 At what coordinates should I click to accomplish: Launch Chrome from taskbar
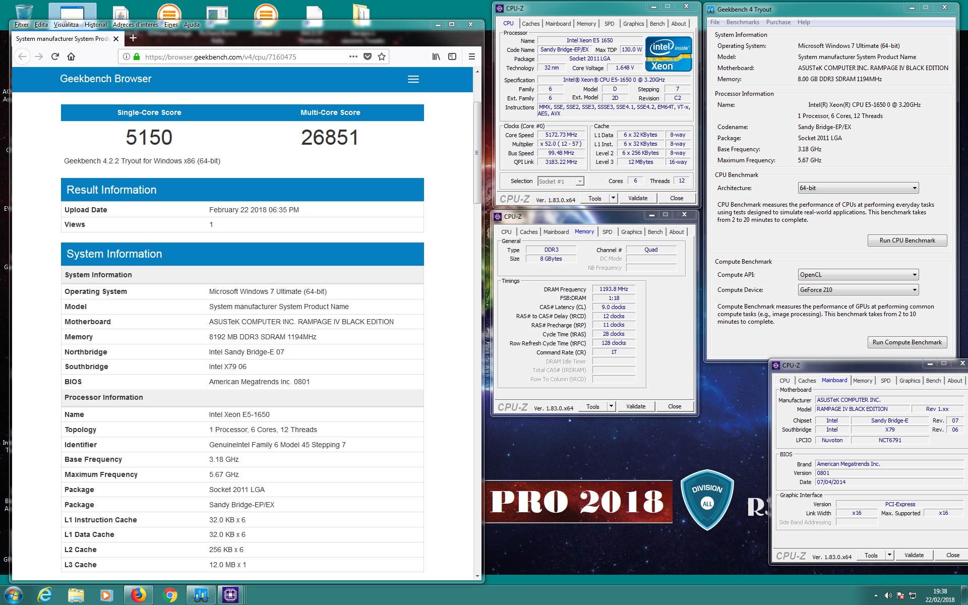(170, 595)
